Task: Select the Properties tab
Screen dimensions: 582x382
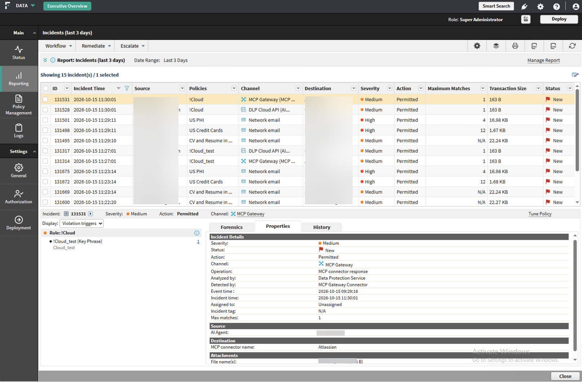Action: (x=278, y=226)
